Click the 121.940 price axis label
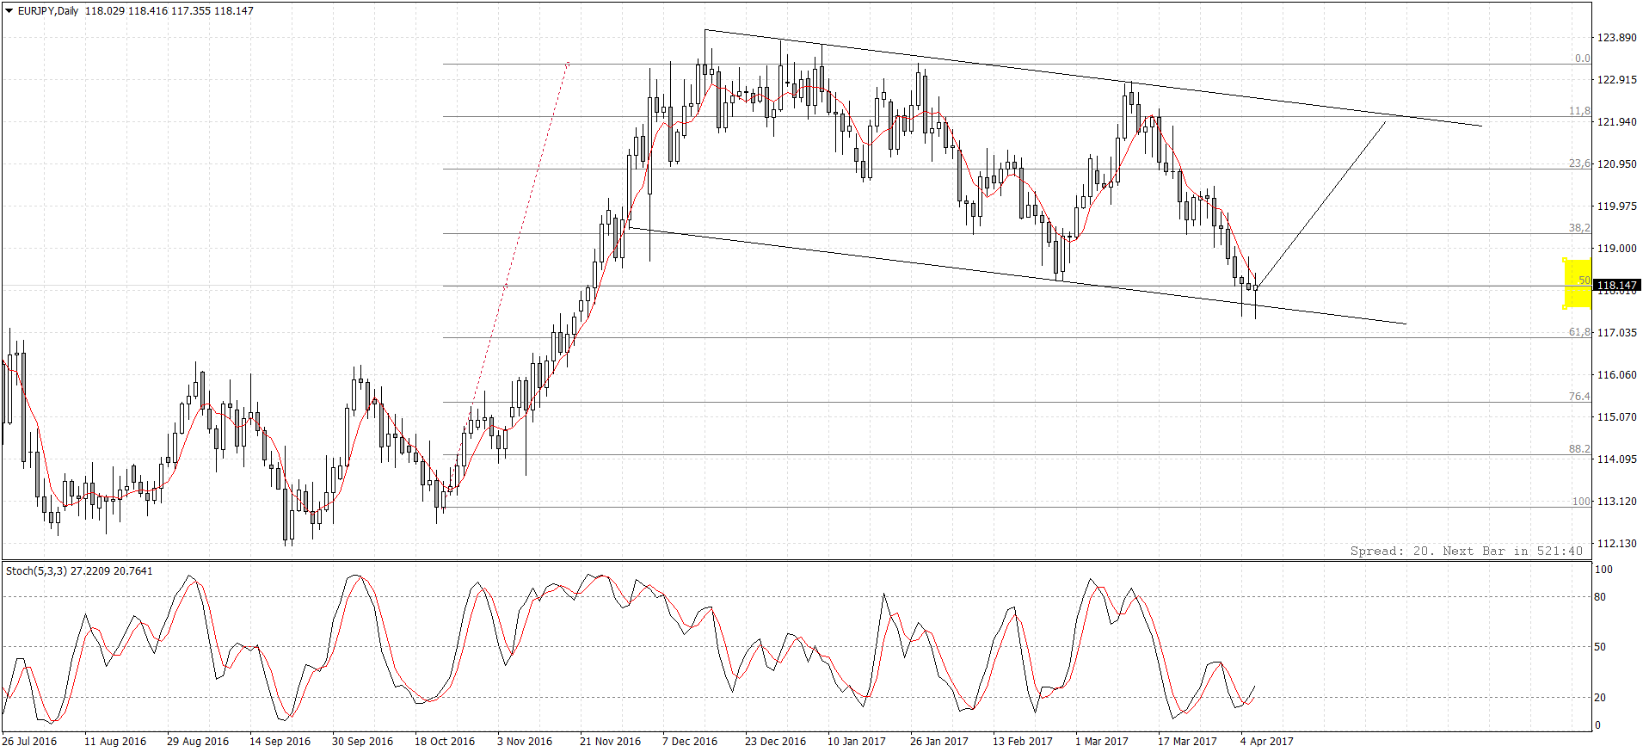Image resolution: width=1643 pixels, height=752 pixels. 1617,122
